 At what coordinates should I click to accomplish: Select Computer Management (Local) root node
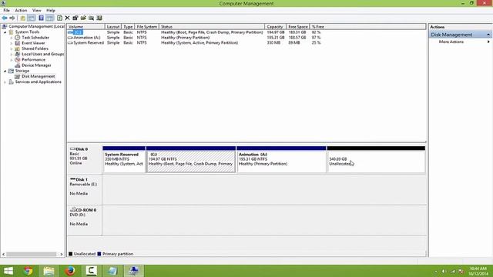pos(36,26)
